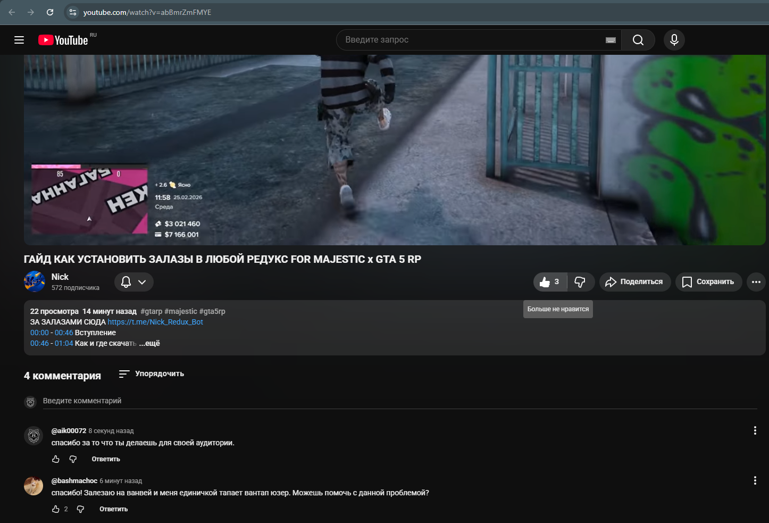Screen dimensions: 769x523
Task: Open @aik00072 profile avatar
Action: coord(34,436)
